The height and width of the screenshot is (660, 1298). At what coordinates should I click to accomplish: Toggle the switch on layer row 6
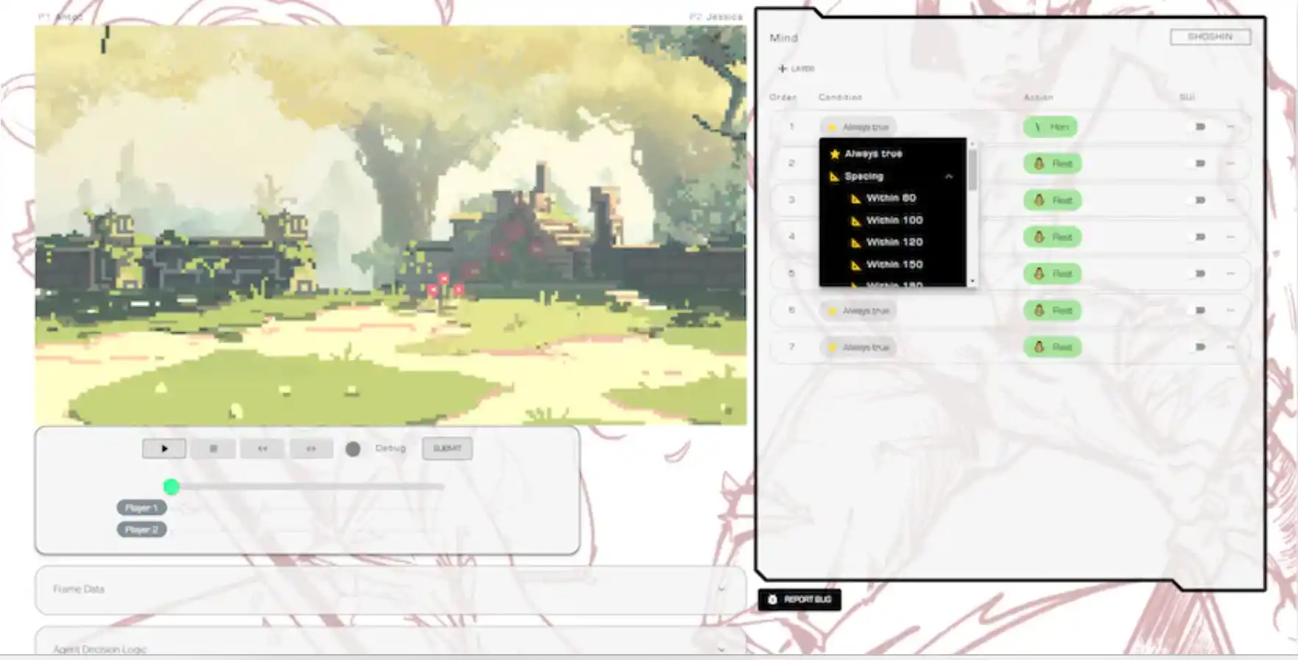coord(1199,310)
